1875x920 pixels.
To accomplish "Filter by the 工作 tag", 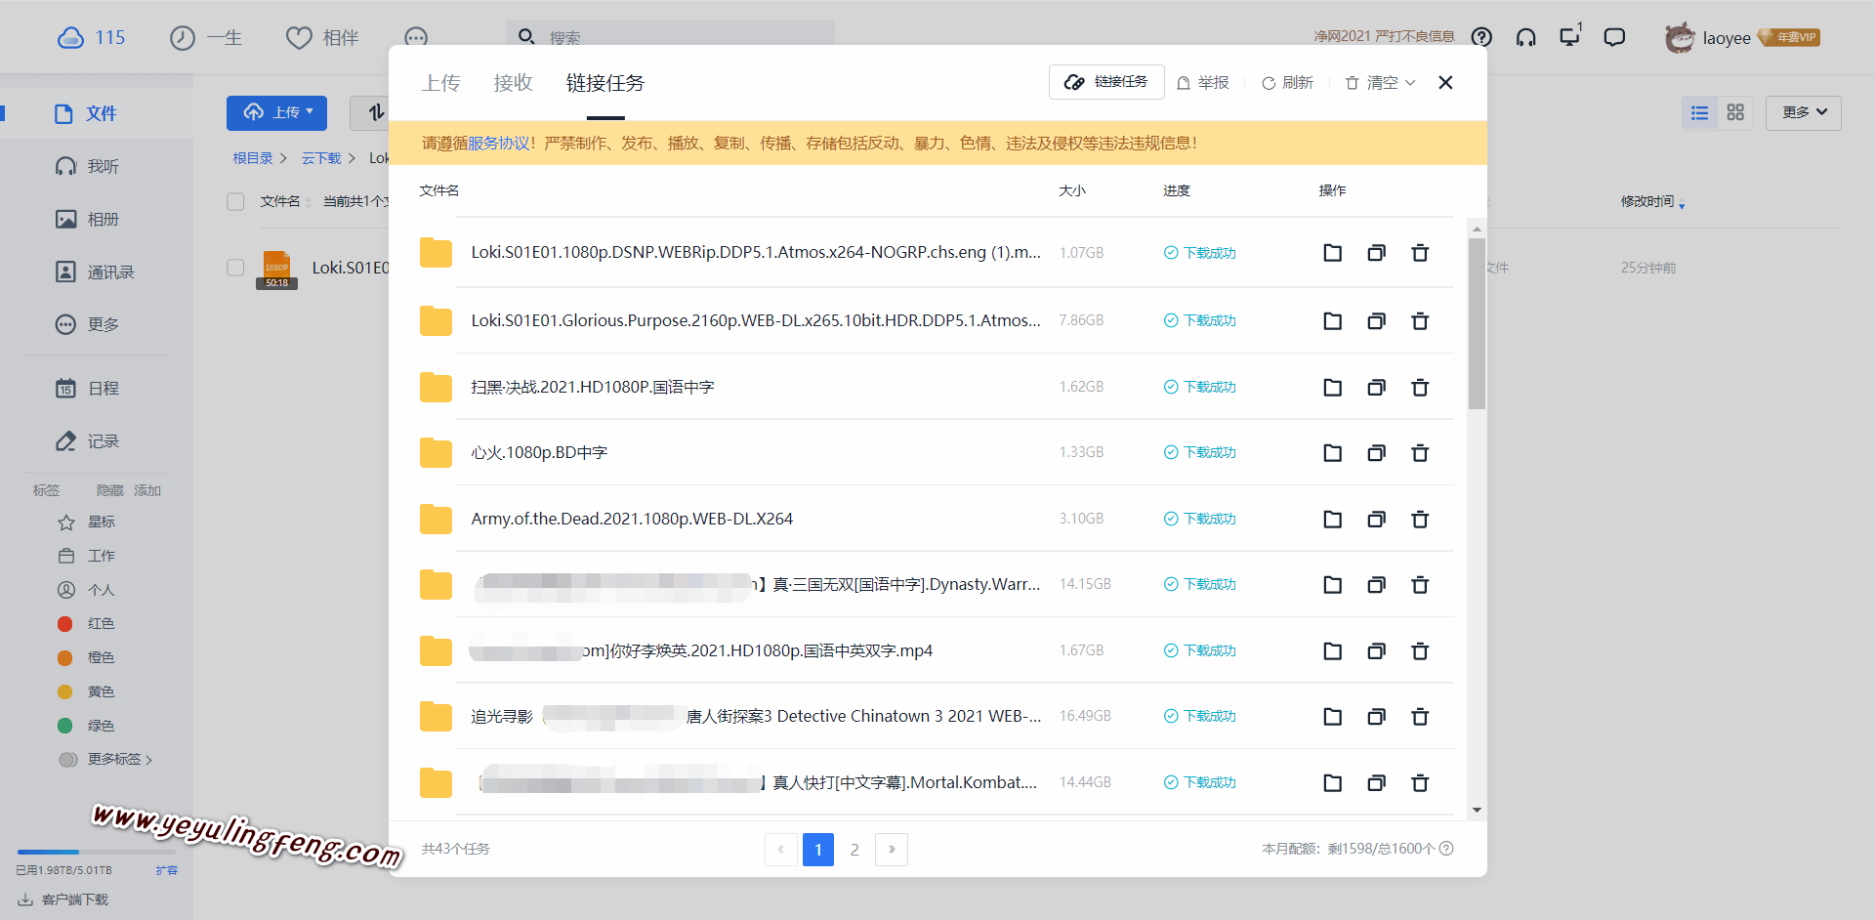I will (x=87, y=556).
